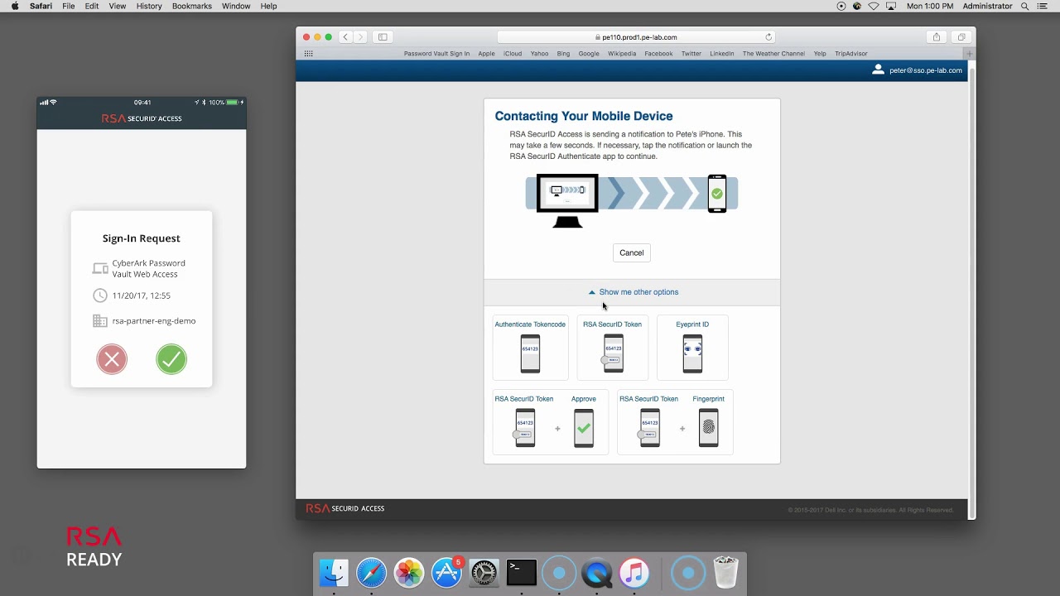Viewport: 1060px width, 596px height.
Task: Choose RSA SecurID Token plus Fingerprint option
Action: [x=675, y=422]
